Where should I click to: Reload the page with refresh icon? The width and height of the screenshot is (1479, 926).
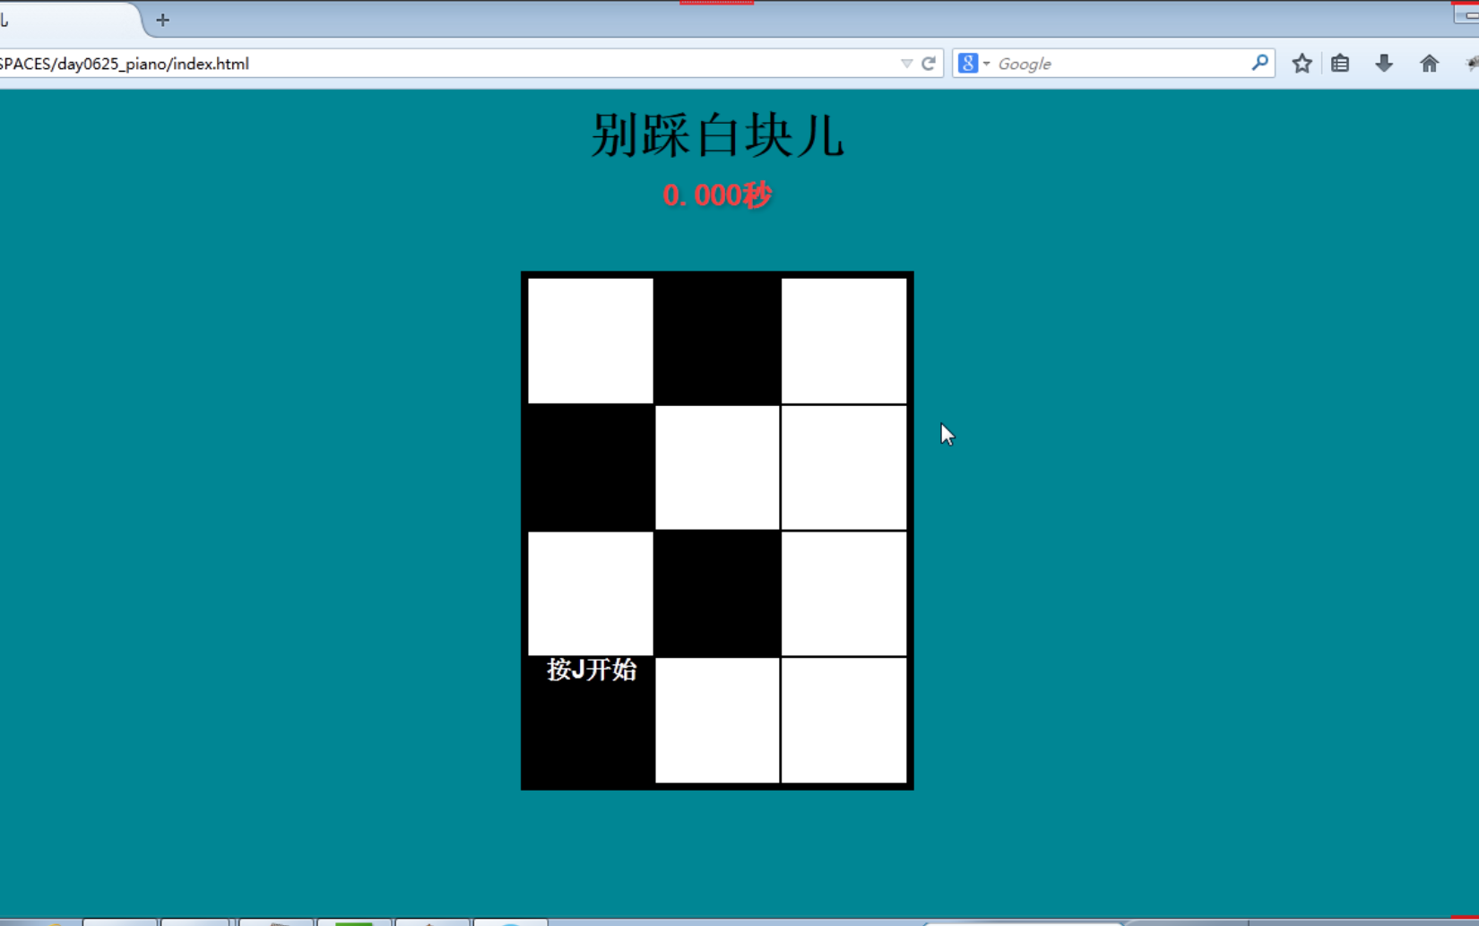coord(929,64)
